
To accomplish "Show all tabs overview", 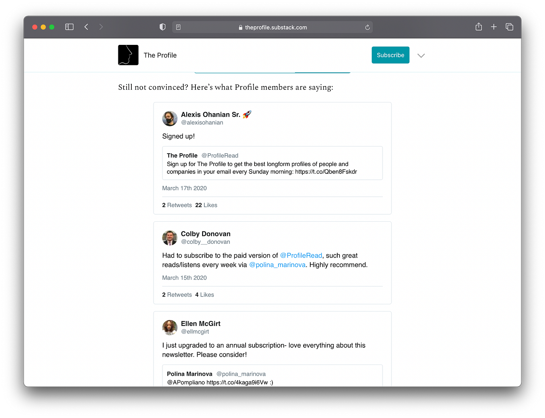I will [509, 27].
